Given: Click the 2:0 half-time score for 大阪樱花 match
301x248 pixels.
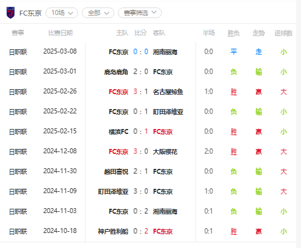Looking at the screenshot, I should point(209,151).
